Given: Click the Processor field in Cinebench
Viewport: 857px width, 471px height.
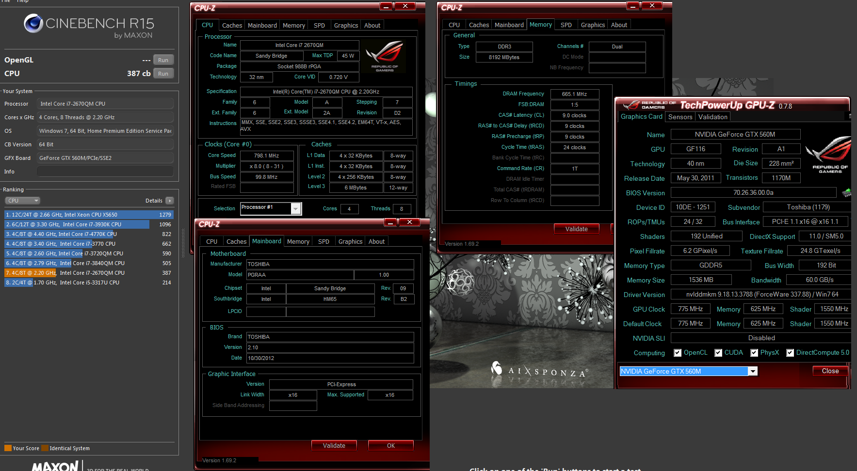Looking at the screenshot, I should (105, 104).
